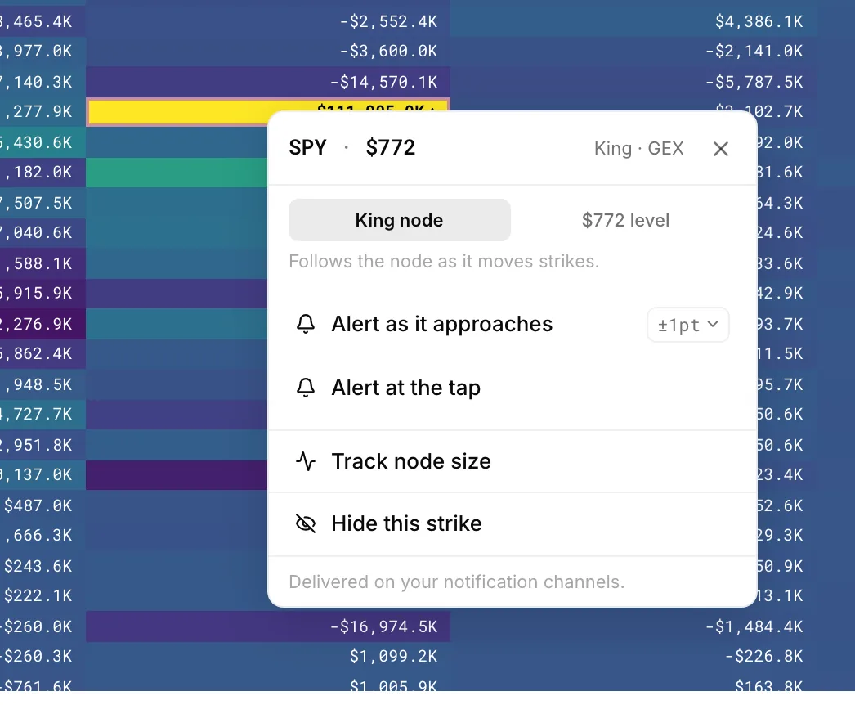
Task: Select the King node tab
Action: tap(400, 220)
